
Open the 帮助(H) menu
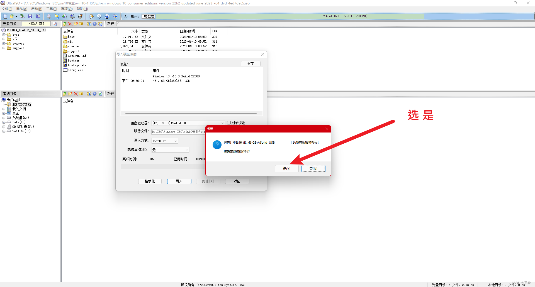[x=82, y=9]
